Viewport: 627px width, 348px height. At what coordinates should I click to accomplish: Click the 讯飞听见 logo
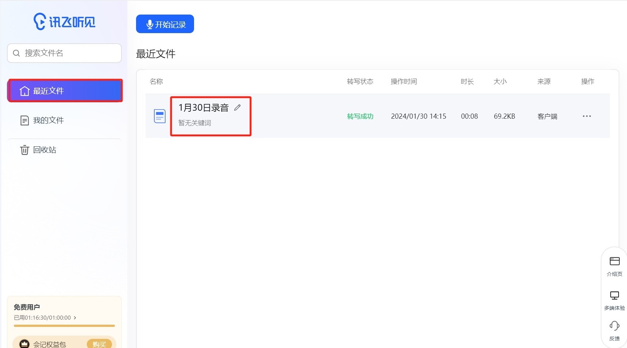pos(65,22)
